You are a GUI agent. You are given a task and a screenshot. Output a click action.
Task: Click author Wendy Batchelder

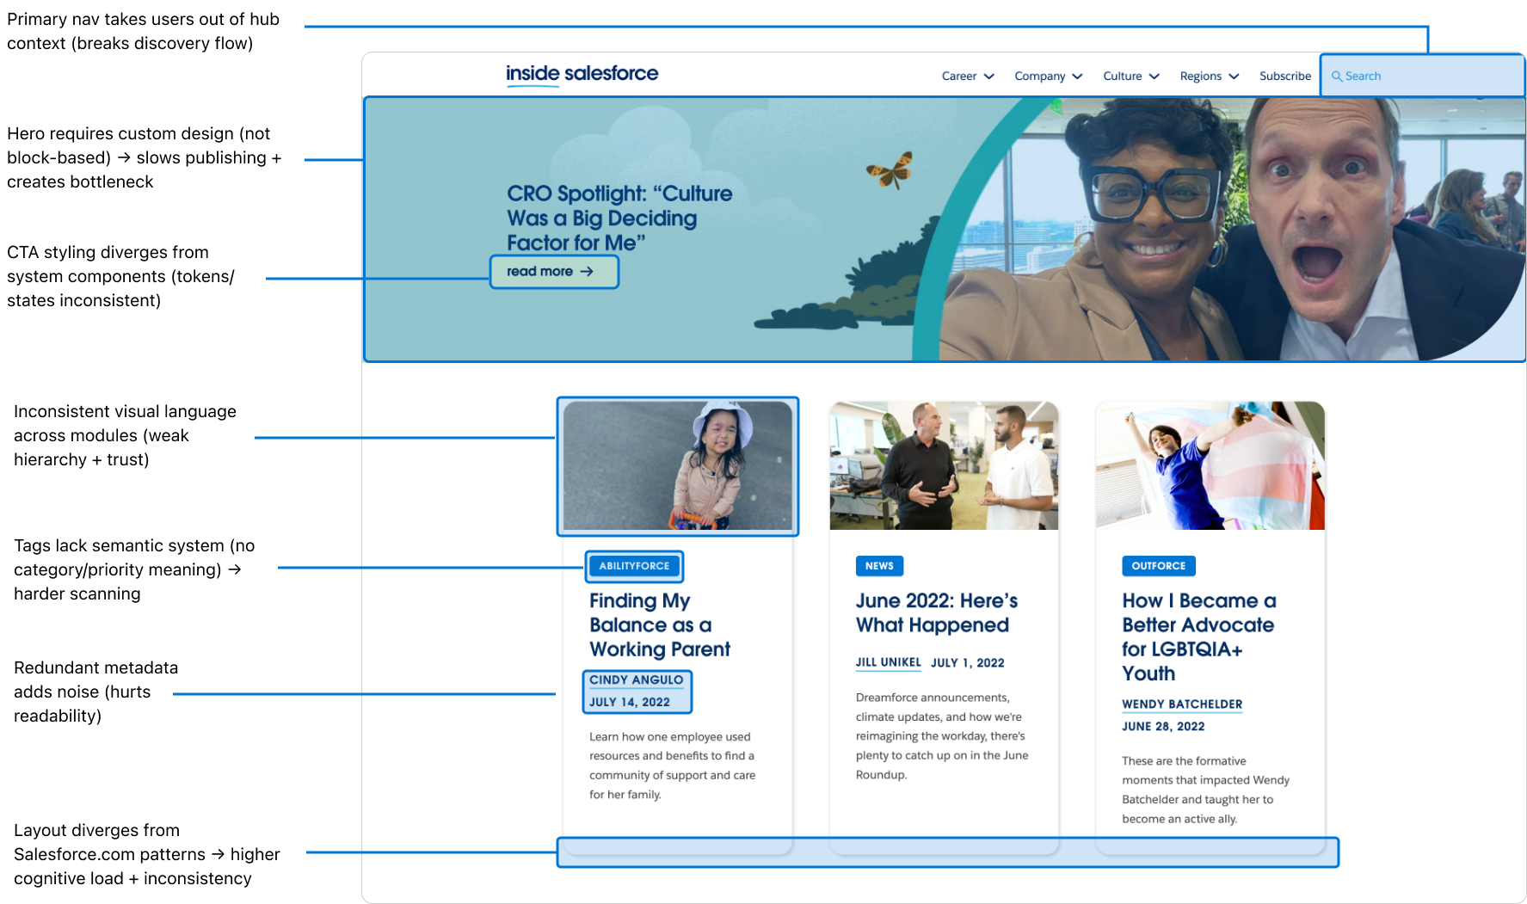[1182, 704]
